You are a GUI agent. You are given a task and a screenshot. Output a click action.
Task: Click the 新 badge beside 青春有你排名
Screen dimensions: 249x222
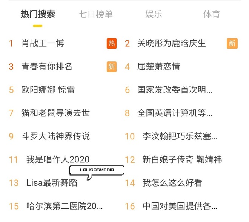click(112, 67)
